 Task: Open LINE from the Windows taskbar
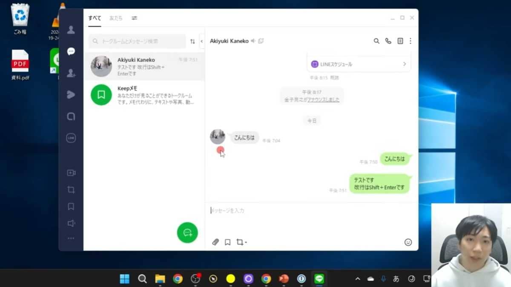click(x=319, y=279)
